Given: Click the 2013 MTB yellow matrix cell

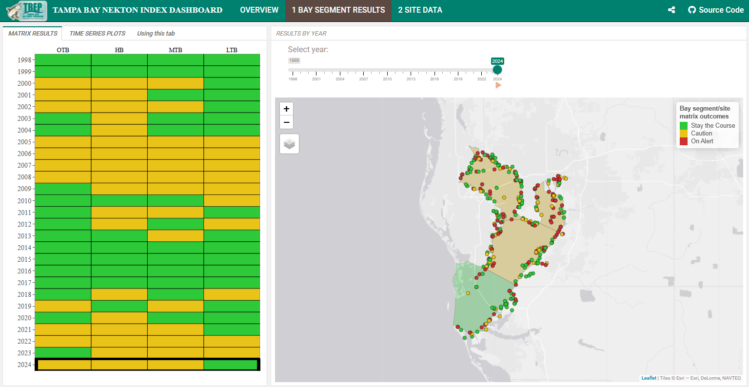Looking at the screenshot, I should pyautogui.click(x=176, y=236).
